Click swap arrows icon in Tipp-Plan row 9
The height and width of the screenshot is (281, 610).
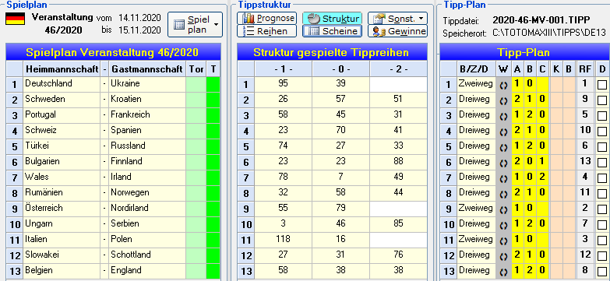(x=503, y=209)
